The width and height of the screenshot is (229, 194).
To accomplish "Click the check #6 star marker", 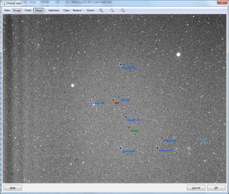I will [x=162, y=137].
